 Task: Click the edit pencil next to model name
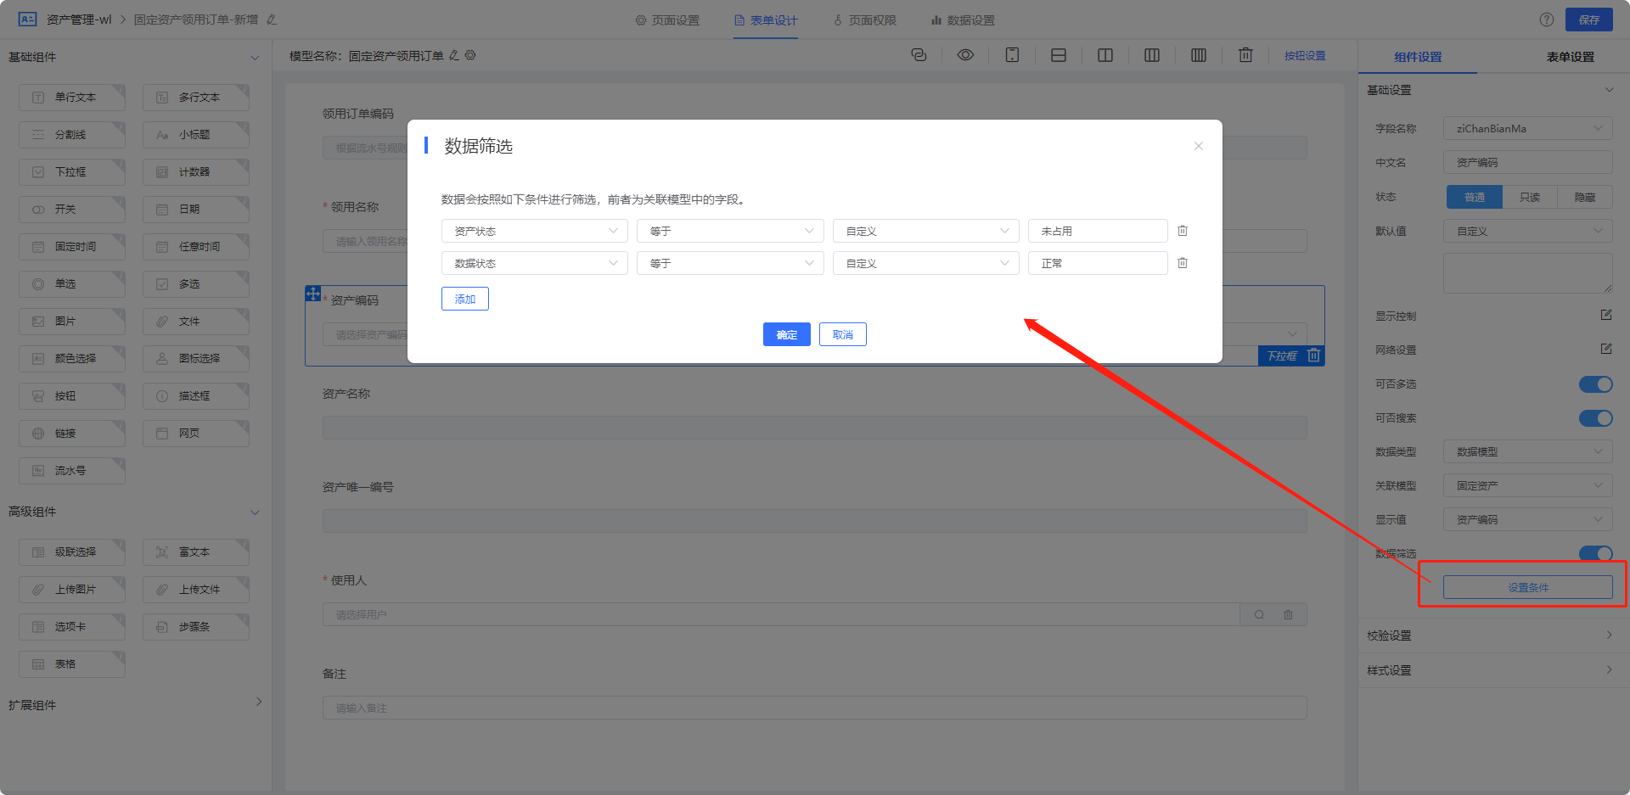click(x=454, y=55)
